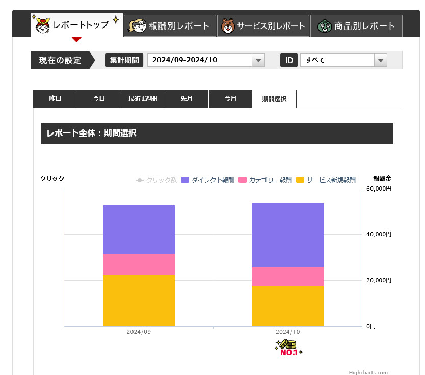Click the red triangle under active tab

click(x=76, y=39)
